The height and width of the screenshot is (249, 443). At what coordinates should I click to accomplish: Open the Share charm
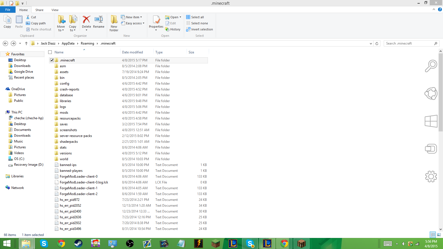point(431,94)
